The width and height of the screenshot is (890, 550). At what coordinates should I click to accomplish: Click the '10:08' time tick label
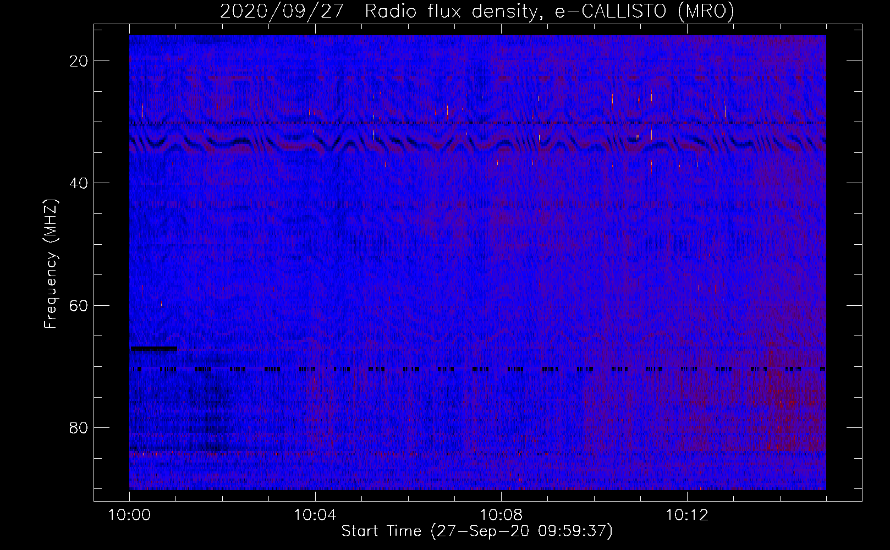point(501,515)
